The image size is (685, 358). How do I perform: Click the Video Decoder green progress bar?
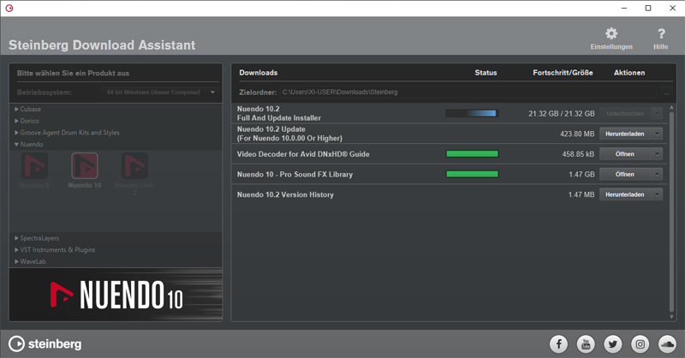point(472,154)
